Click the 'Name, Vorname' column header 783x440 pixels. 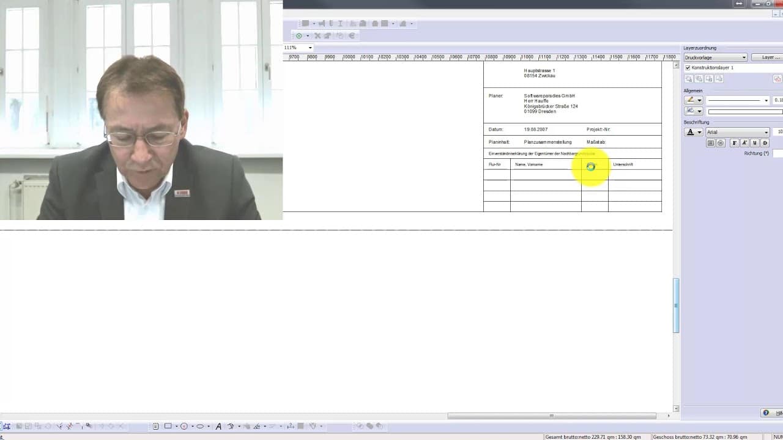coord(529,164)
